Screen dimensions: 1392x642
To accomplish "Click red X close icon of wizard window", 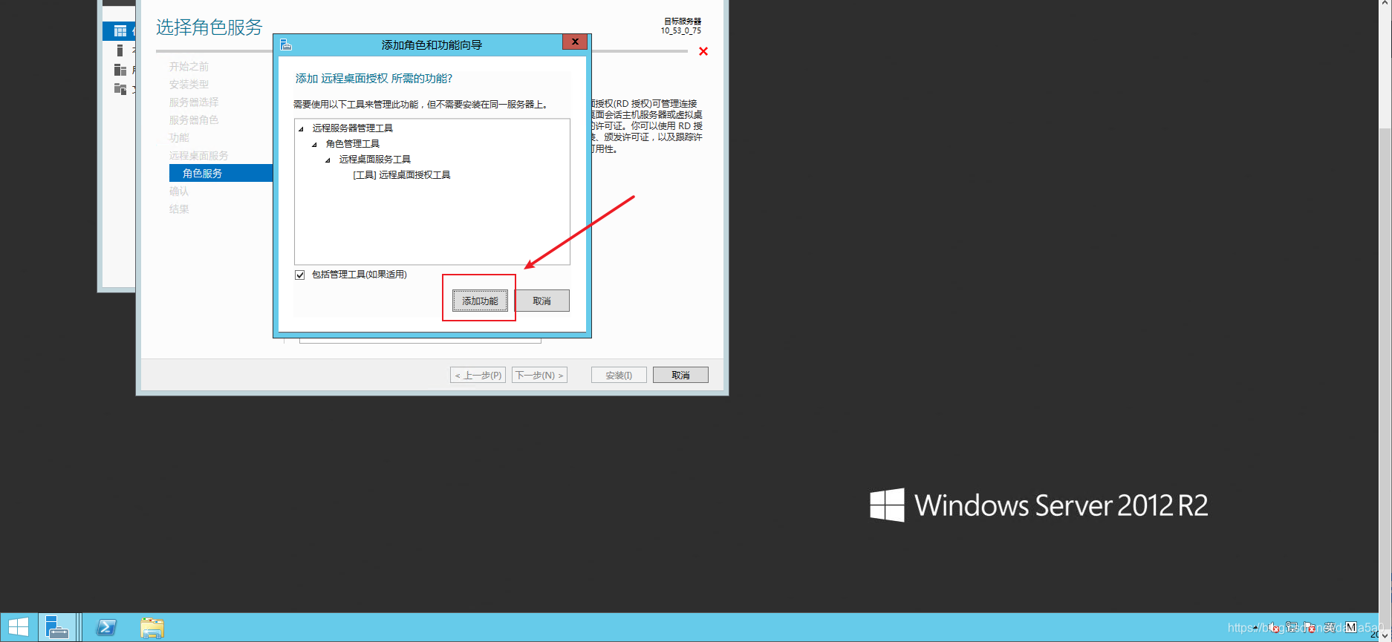I will click(x=703, y=51).
